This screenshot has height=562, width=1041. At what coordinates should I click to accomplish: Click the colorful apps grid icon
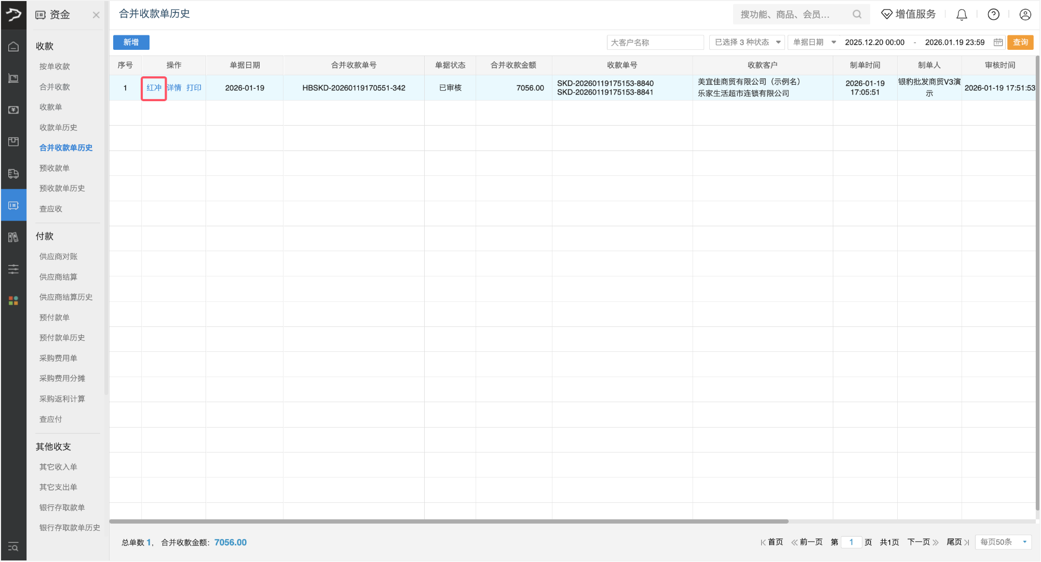point(13,300)
